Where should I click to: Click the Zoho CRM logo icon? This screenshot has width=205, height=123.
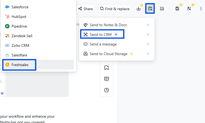click(x=7, y=45)
